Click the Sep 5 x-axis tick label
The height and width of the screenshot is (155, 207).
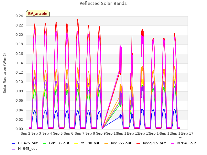(x=58, y=133)
